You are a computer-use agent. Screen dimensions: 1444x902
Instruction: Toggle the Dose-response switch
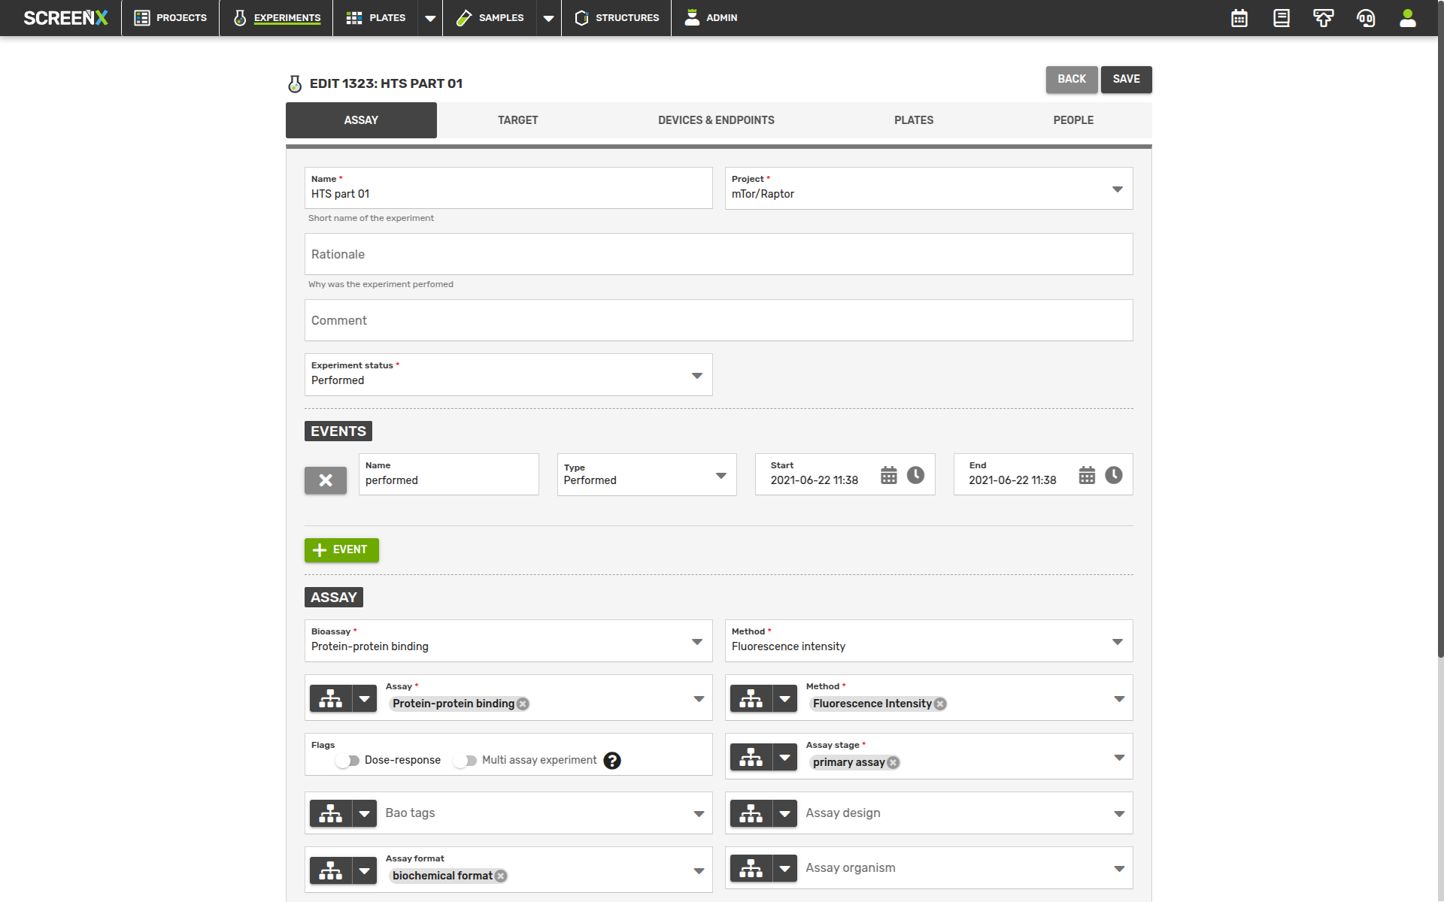(347, 761)
